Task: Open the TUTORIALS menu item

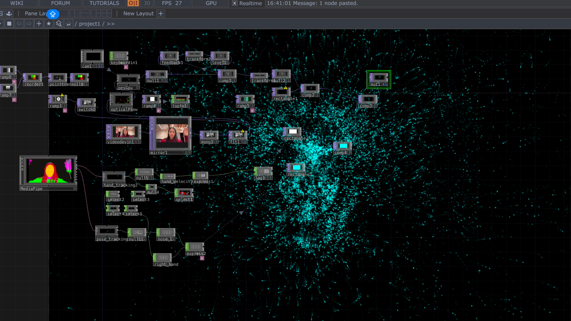Action: [104, 3]
